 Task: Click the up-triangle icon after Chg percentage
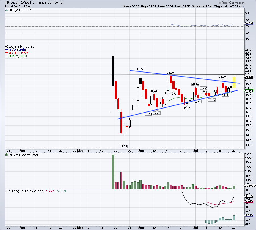[x=243, y=7]
